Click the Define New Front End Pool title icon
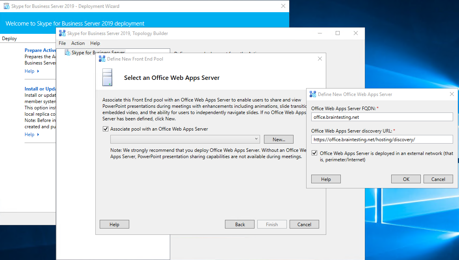 point(102,59)
